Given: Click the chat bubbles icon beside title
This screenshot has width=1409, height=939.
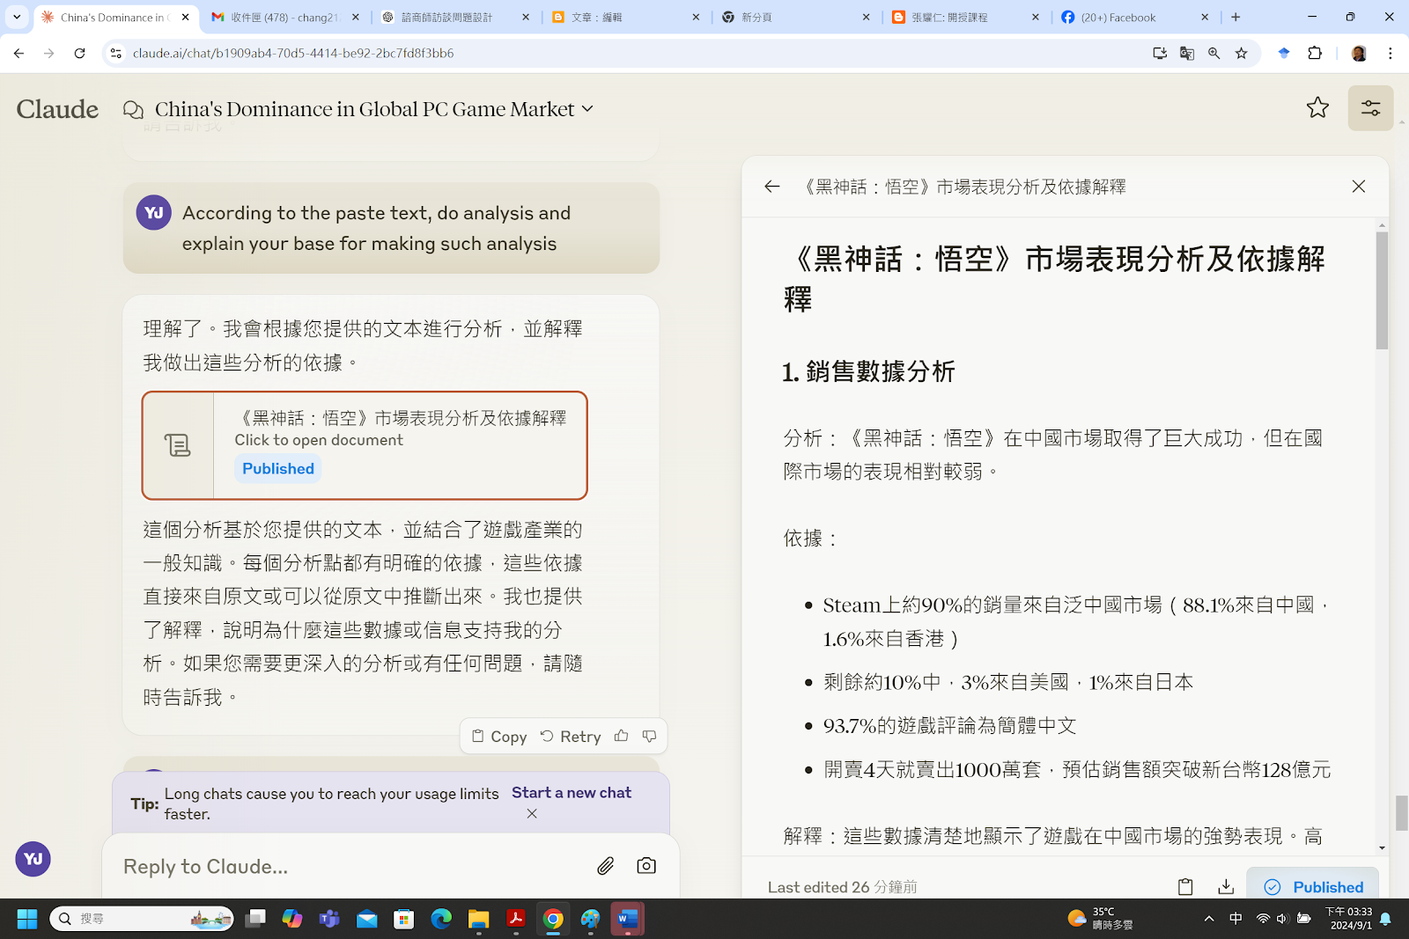Looking at the screenshot, I should click(x=133, y=109).
